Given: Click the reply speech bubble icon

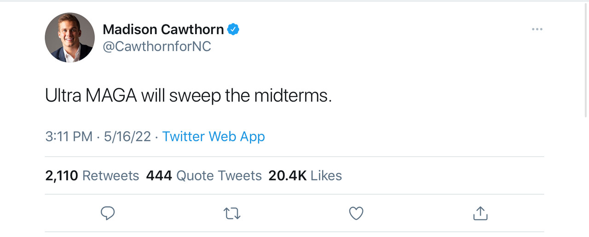Looking at the screenshot, I should 107,213.
